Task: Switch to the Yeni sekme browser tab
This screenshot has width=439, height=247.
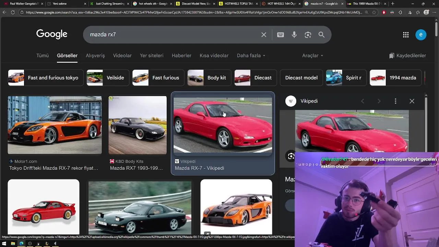Action: tap(66, 4)
